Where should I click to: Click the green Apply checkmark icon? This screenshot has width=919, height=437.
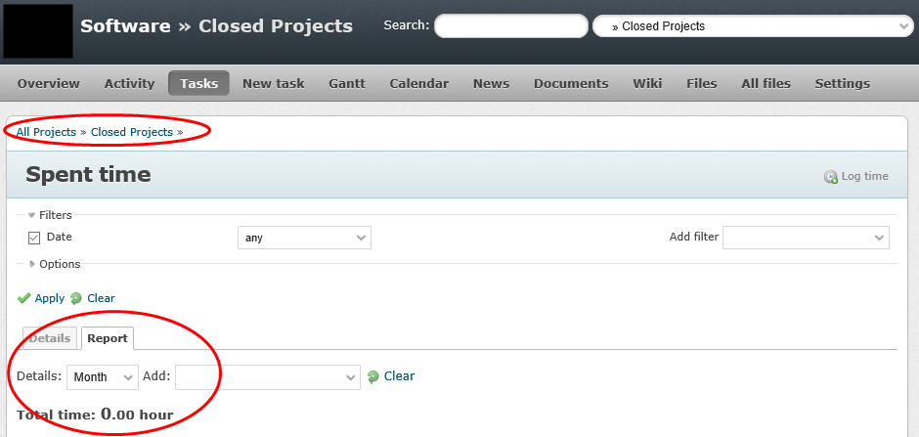click(23, 298)
